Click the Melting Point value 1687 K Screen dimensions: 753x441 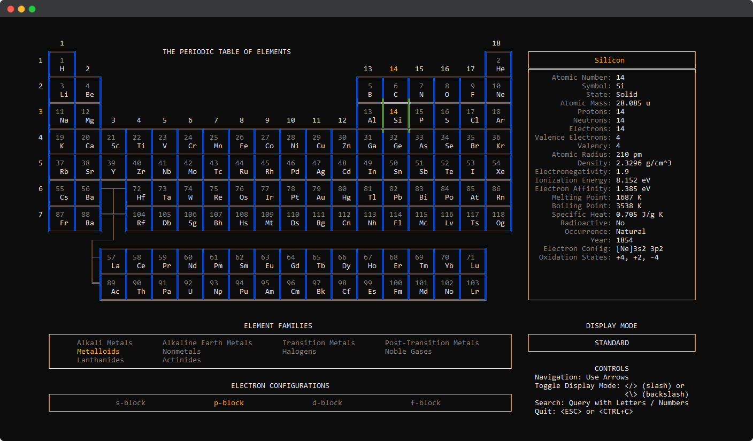click(x=629, y=197)
